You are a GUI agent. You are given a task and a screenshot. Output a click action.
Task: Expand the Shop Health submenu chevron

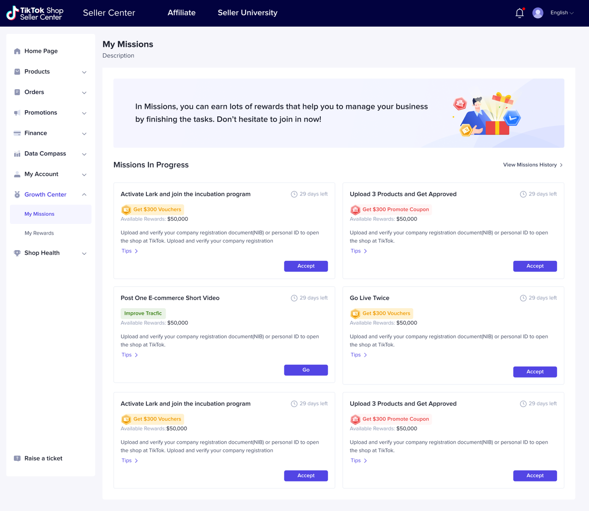[84, 253]
